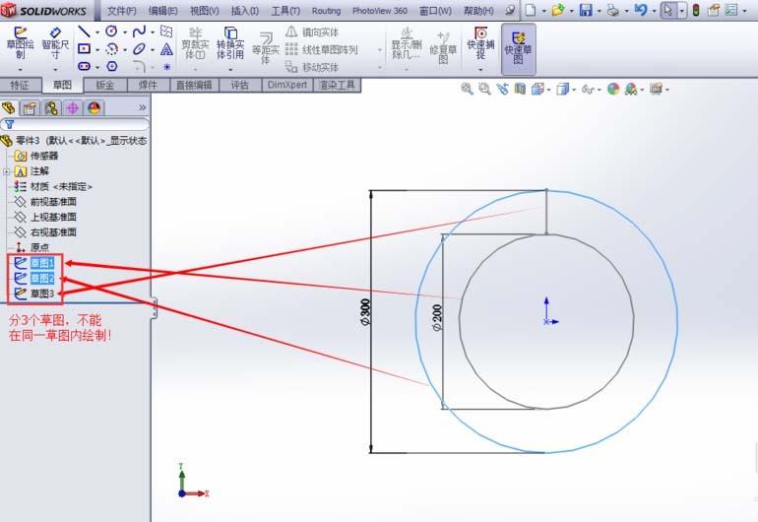Select the Polygon sketch tool
Image resolution: width=758 pixels, height=522 pixels.
pos(111,66)
